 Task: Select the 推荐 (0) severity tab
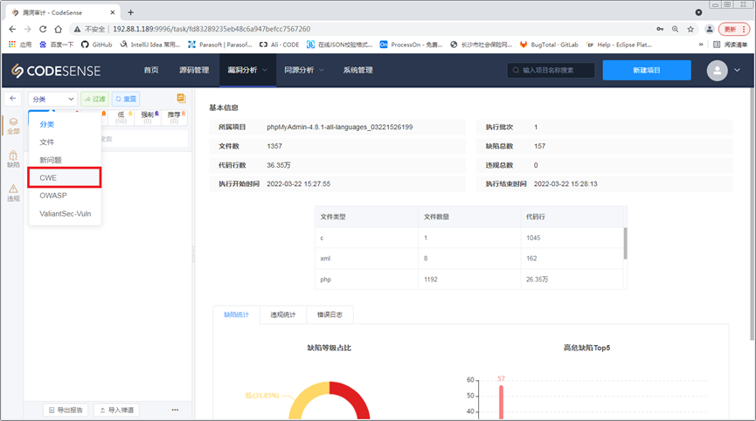(x=174, y=118)
